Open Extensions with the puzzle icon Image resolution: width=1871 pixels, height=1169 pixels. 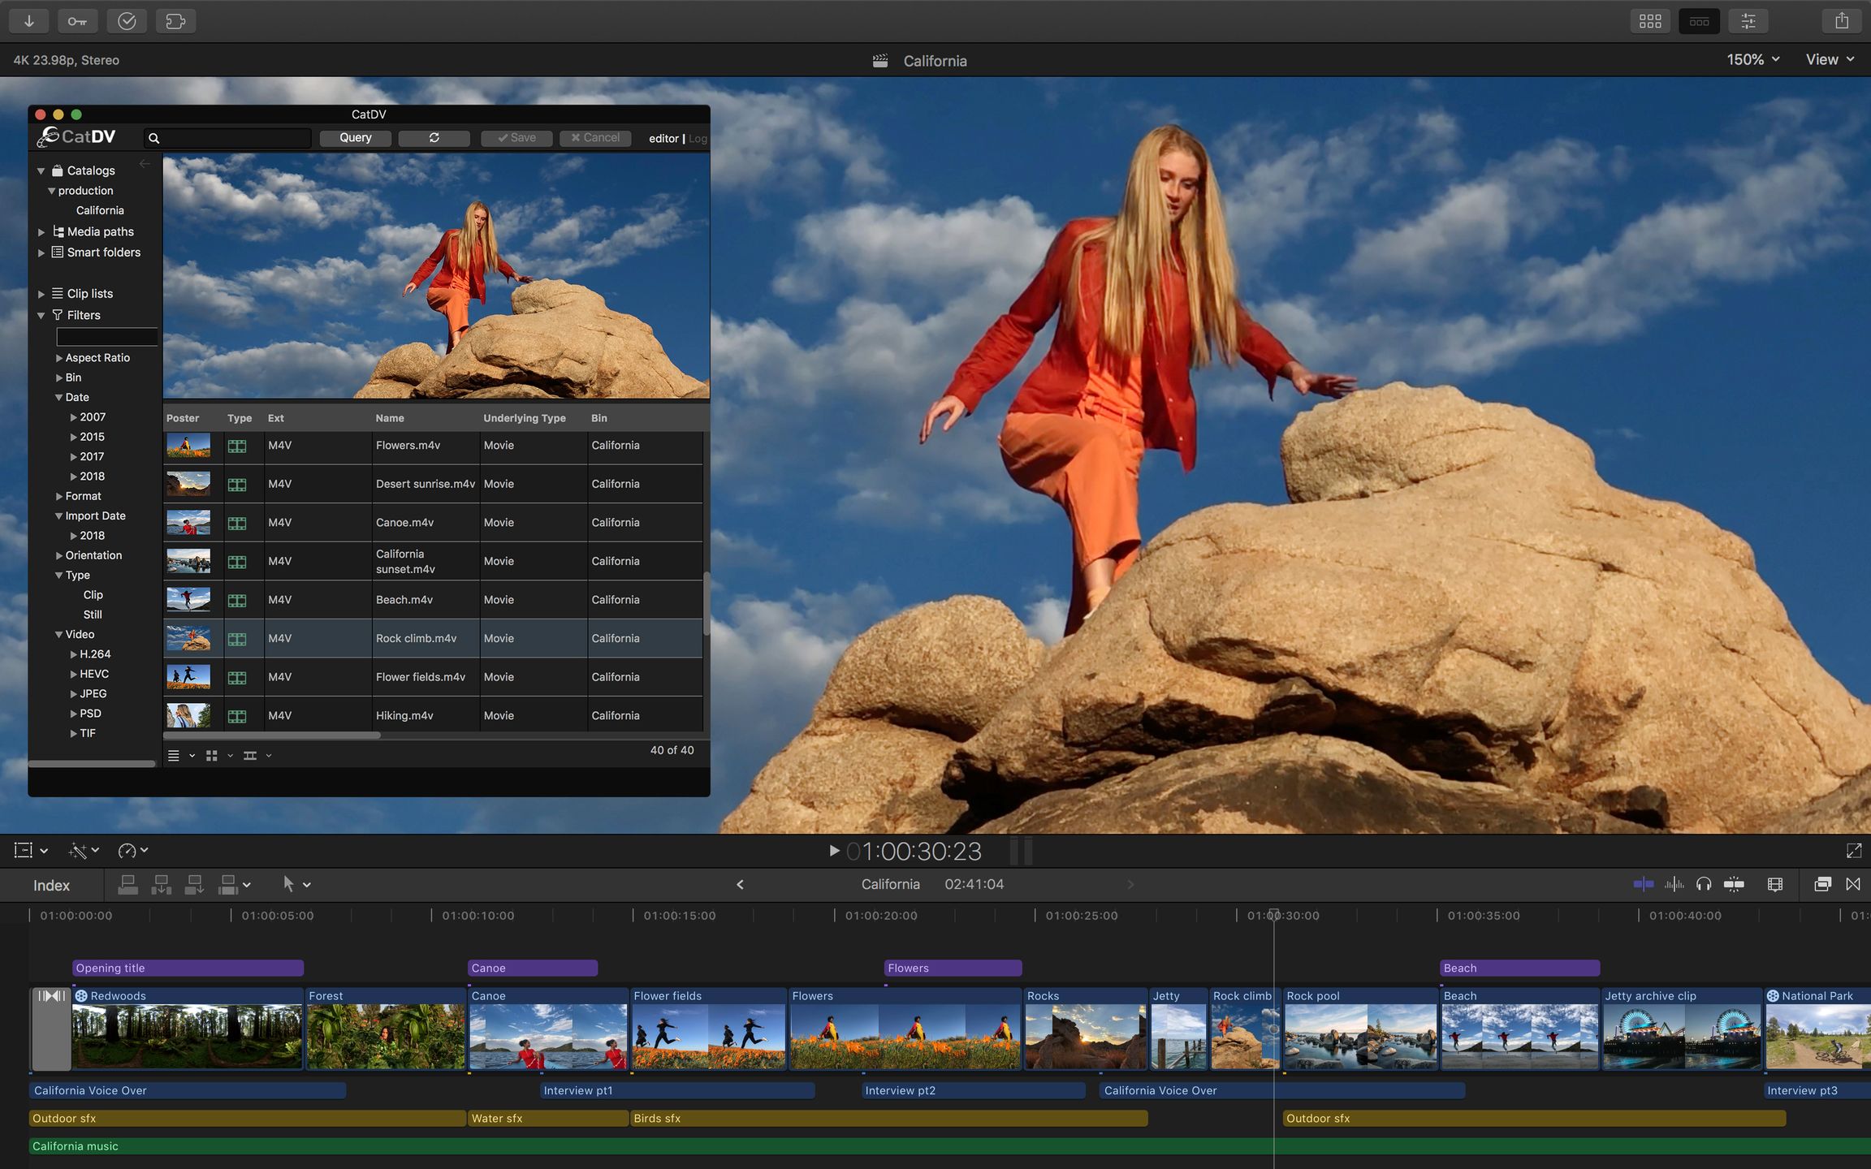tap(175, 20)
